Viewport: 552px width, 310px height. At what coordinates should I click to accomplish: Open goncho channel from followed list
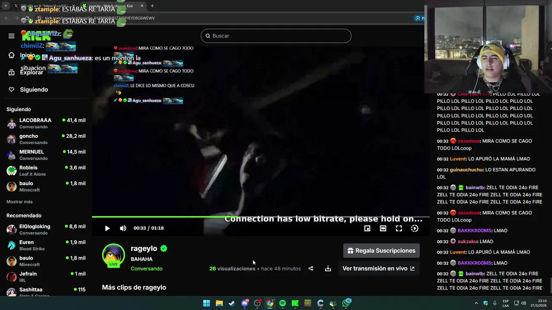click(46, 139)
